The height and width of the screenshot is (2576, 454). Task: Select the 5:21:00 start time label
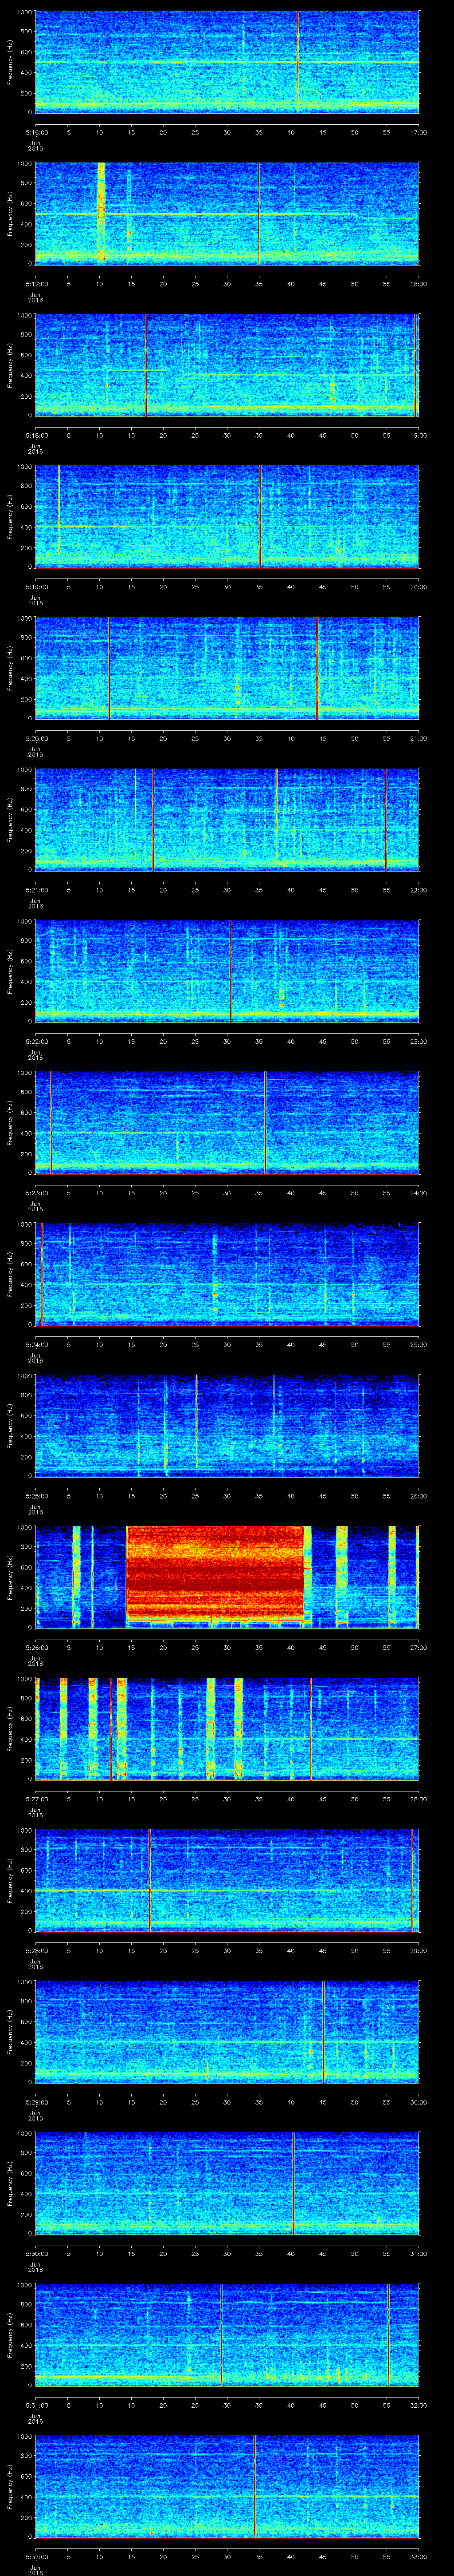36,890
